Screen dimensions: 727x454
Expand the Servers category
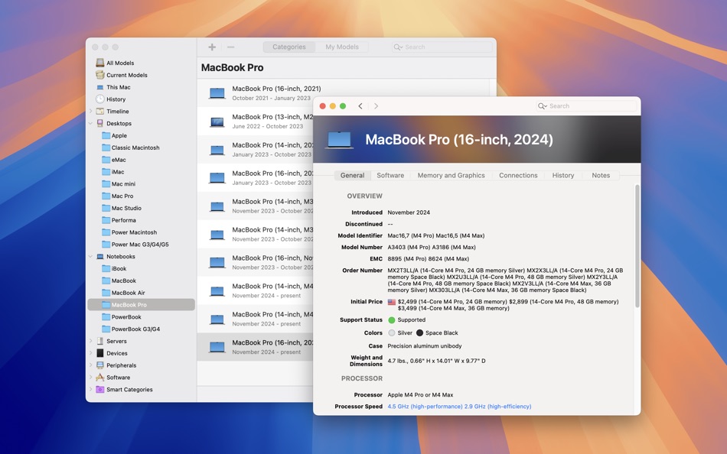pyautogui.click(x=90, y=341)
